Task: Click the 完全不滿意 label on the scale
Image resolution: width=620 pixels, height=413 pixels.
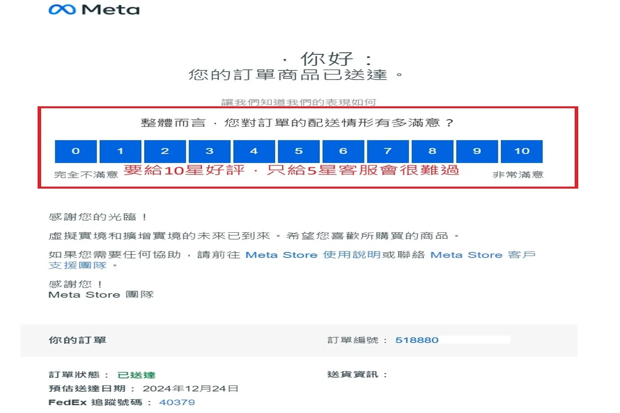Action: tap(86, 175)
